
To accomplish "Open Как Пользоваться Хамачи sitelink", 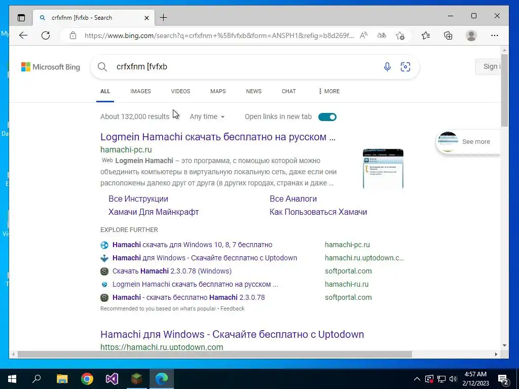I will (x=318, y=212).
